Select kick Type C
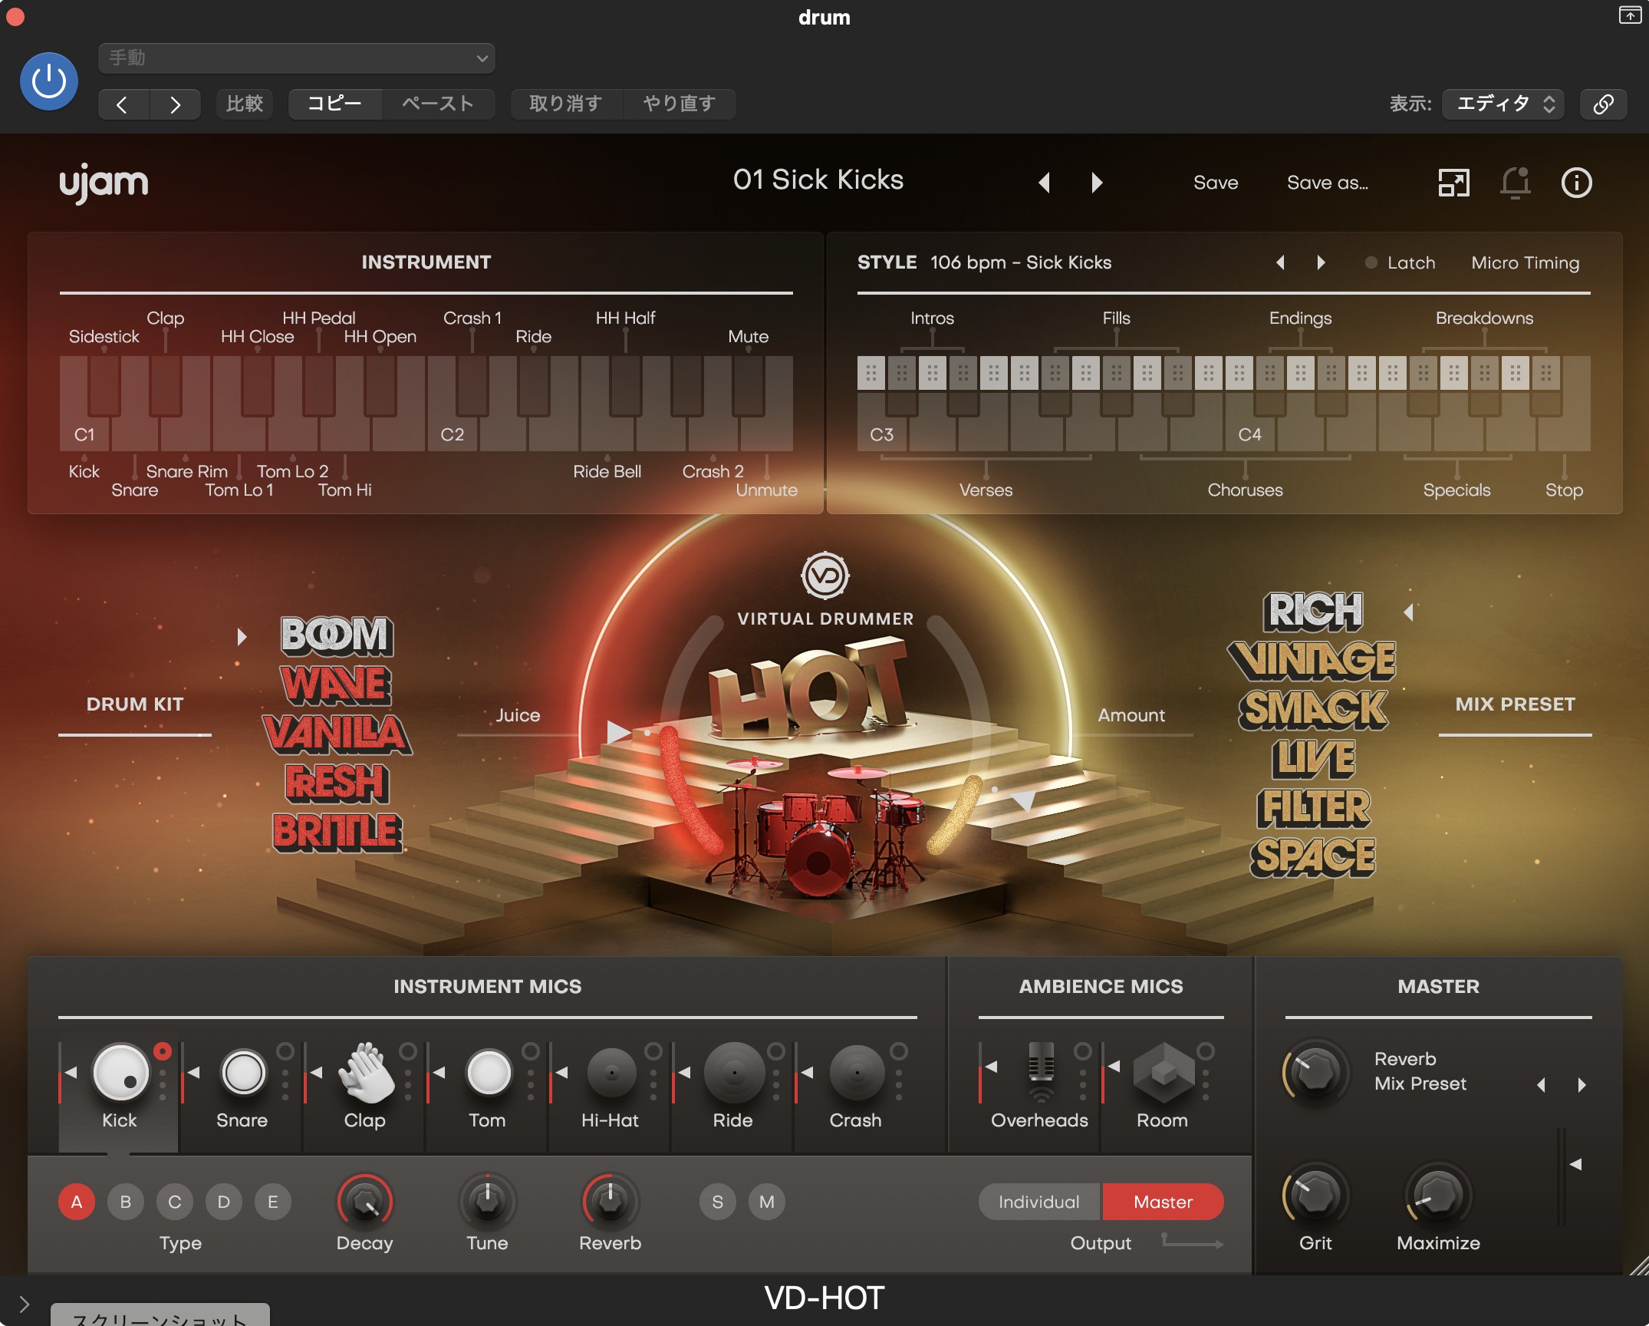Screen dimensions: 1649x1326 175,1202
